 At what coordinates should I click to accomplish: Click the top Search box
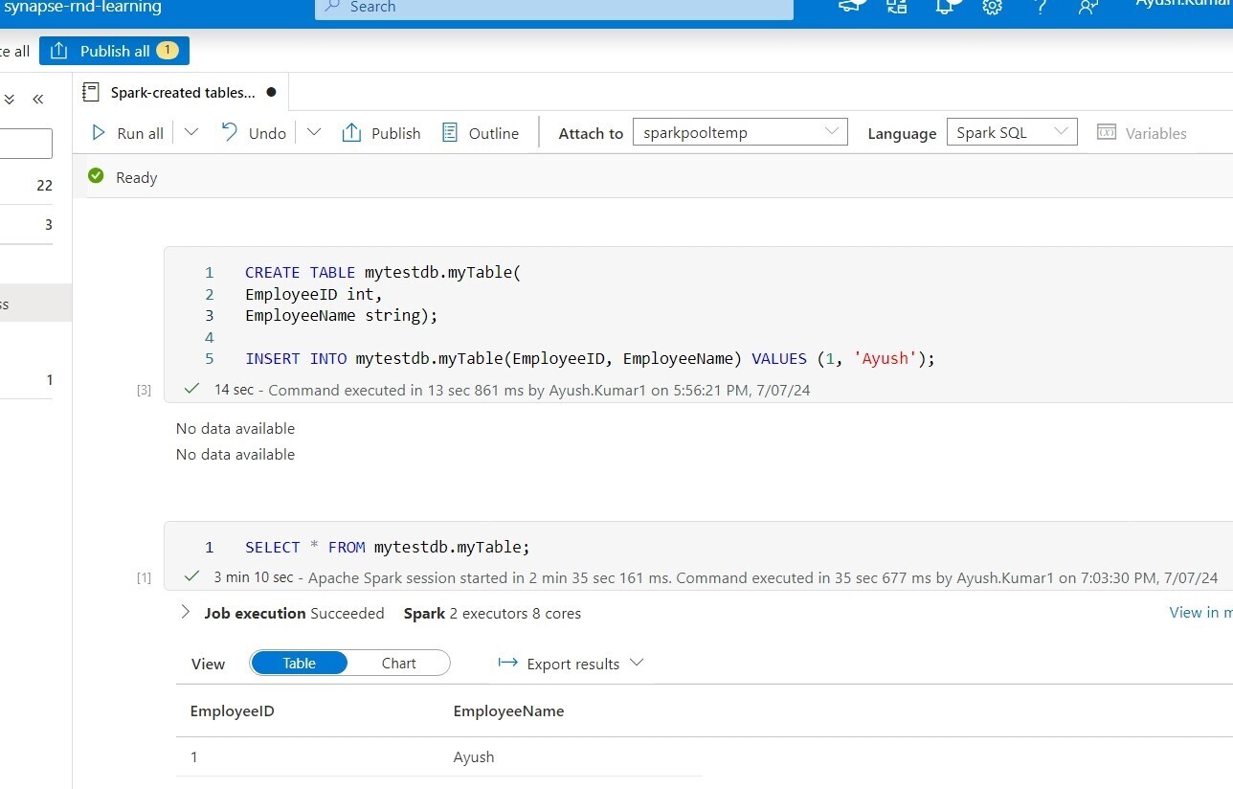(x=553, y=8)
